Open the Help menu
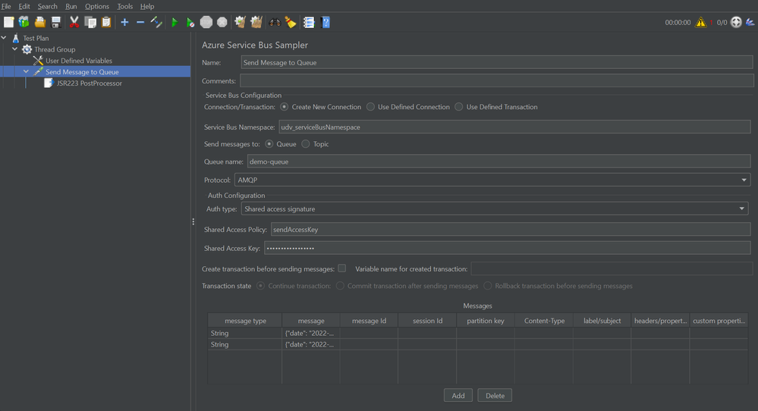The image size is (758, 411). (147, 6)
